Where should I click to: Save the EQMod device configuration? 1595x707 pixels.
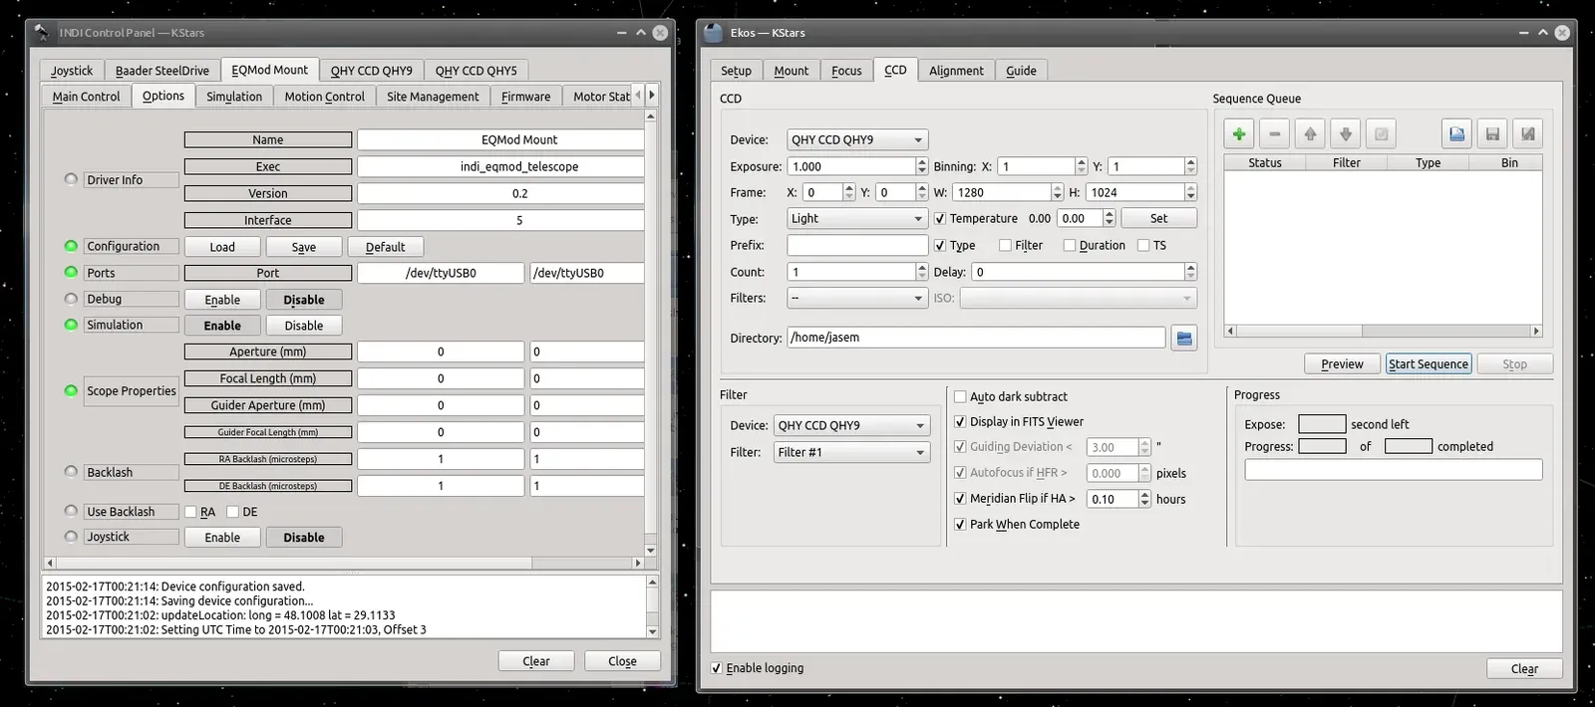pyautogui.click(x=304, y=247)
